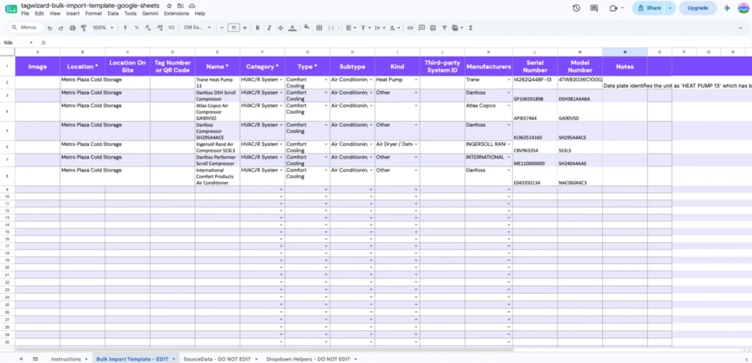Open the comments panel icon
Screen dimensions: 752x363
[x=594, y=7]
